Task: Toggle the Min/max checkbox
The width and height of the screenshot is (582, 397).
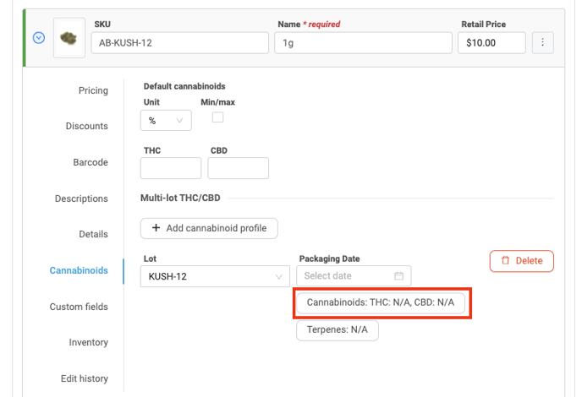Action: 217,117
